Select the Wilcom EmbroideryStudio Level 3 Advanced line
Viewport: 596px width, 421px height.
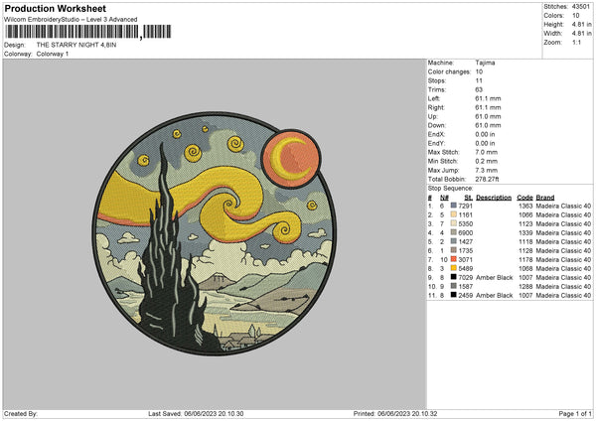pos(71,20)
